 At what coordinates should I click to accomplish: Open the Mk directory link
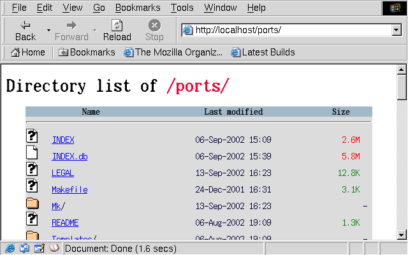(56, 207)
